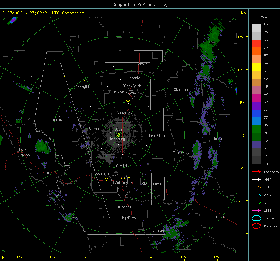
Task: Click the RedDeer label
Action: coord(132,94)
